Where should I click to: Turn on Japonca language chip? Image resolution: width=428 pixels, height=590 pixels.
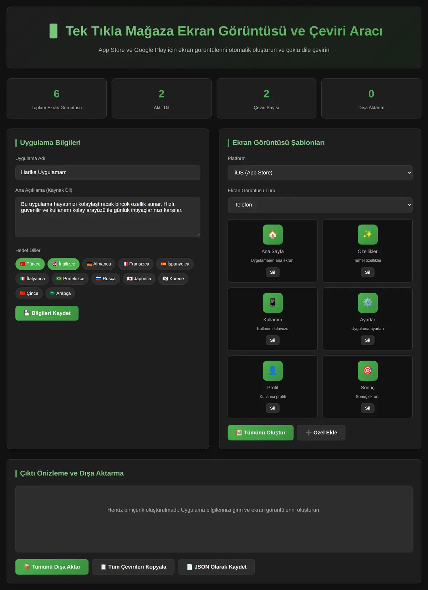click(139, 278)
